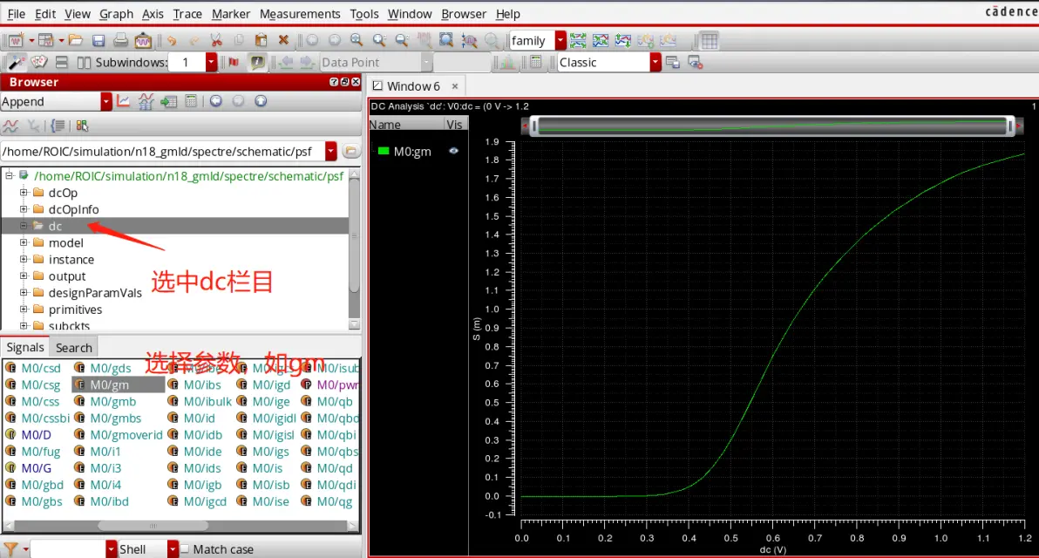Viewport: 1039px width, 558px height.
Task: Select the dcOpInfo folder
Action: tap(73, 209)
